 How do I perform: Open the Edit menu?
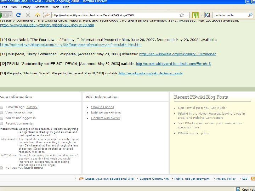(5, 7)
